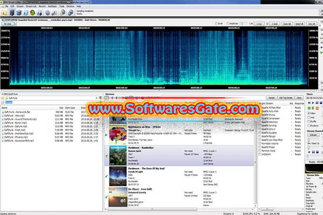
Task: Enable the Scroll checkbox
Action: click(216, 23)
